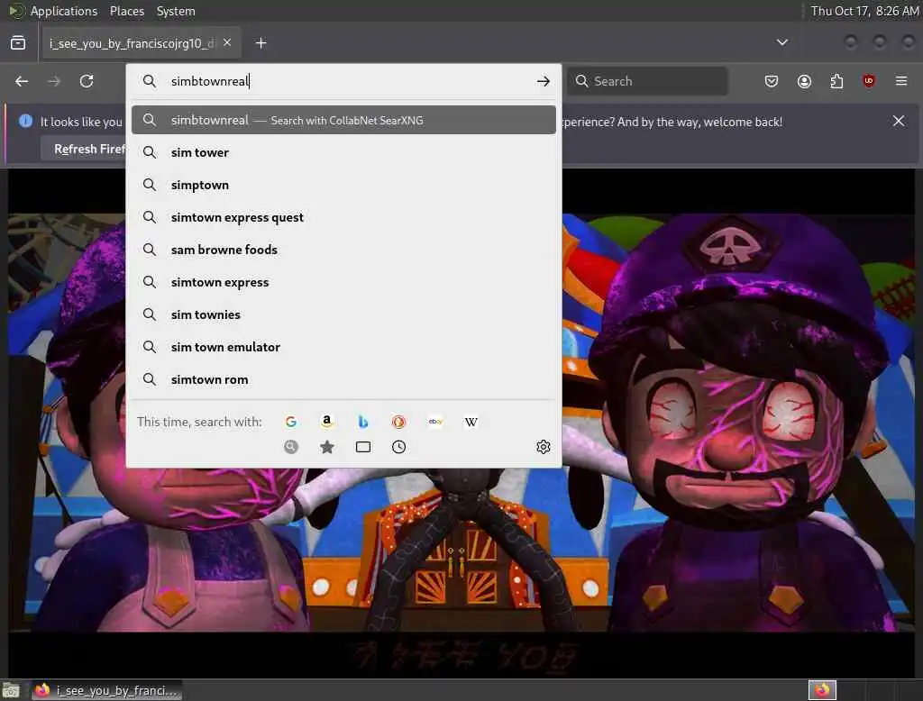Select simbtownreal Search with CollabNet SearXNG

[x=343, y=120]
